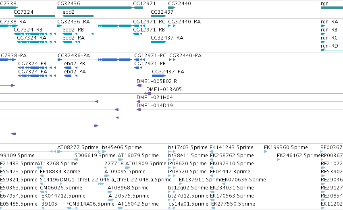Open EST label EK246162.5prime

299,156
